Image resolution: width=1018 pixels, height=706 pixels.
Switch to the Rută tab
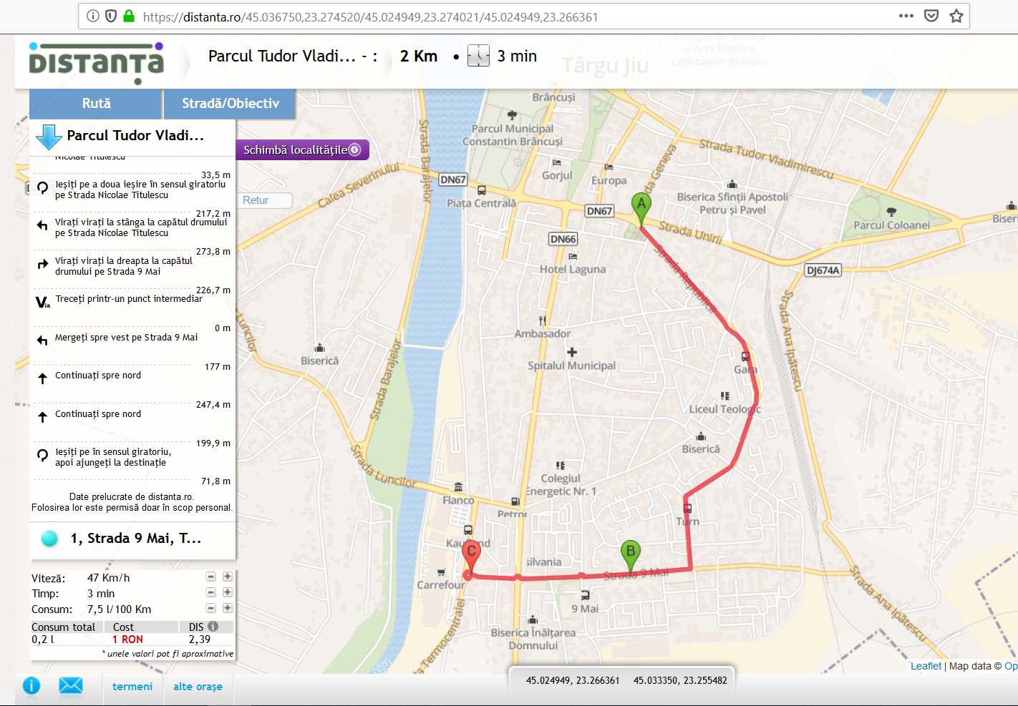click(96, 104)
